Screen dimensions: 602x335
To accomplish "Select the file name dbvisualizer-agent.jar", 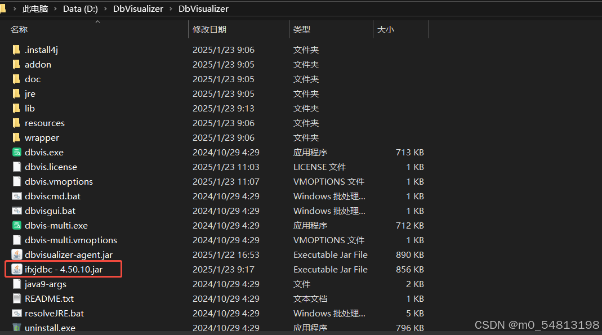I will pos(69,255).
